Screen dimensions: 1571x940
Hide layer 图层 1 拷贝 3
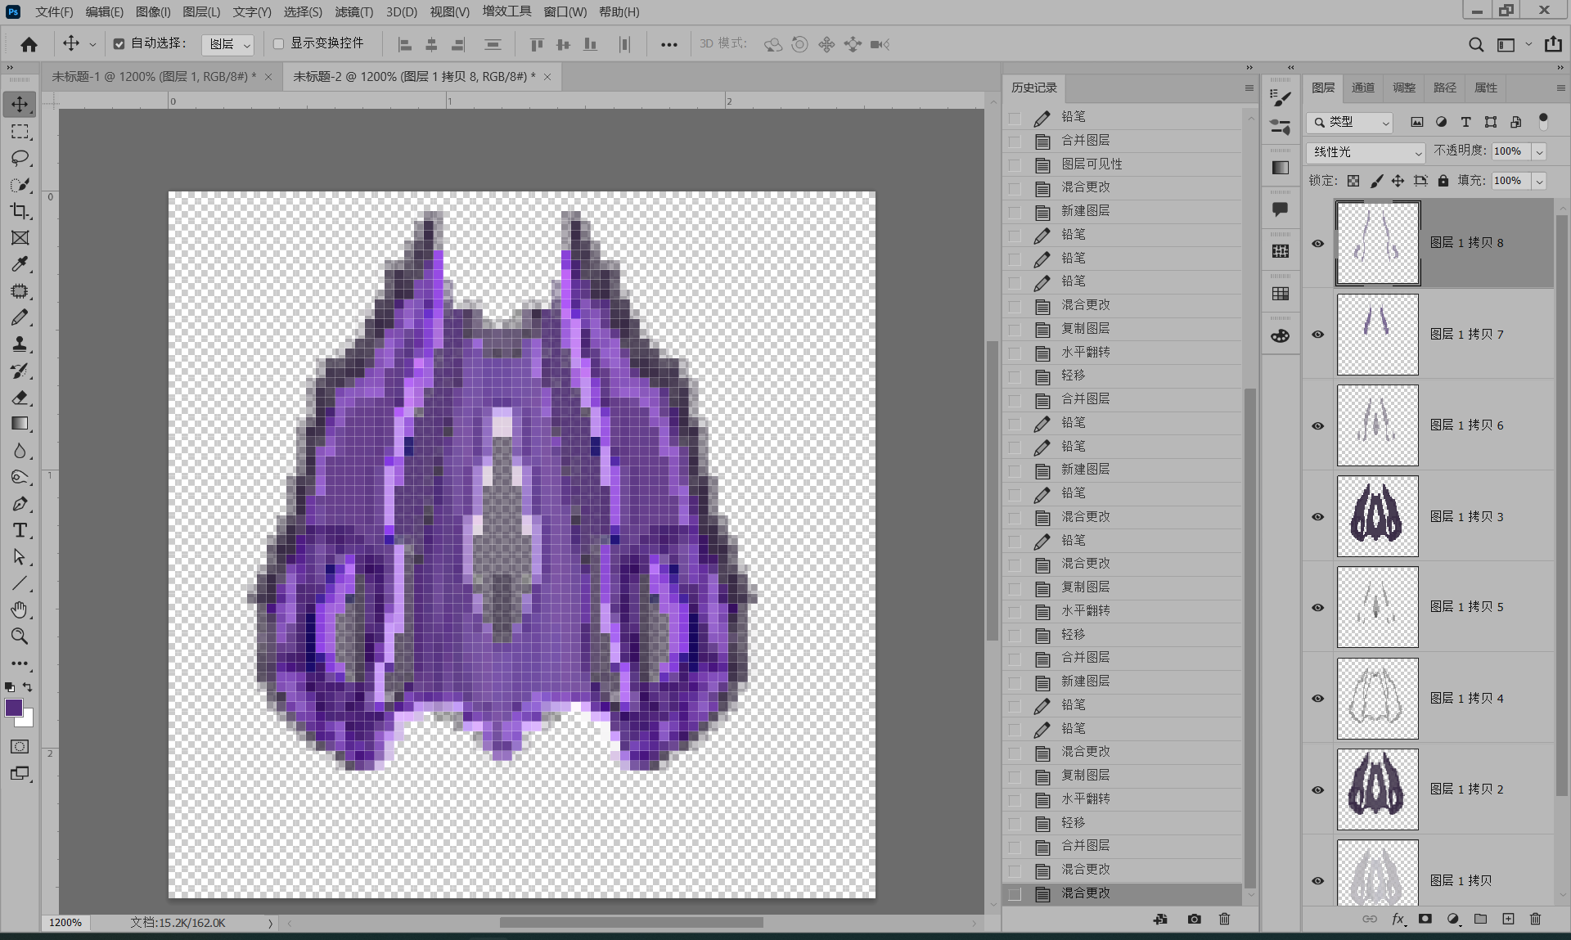pyautogui.click(x=1317, y=517)
